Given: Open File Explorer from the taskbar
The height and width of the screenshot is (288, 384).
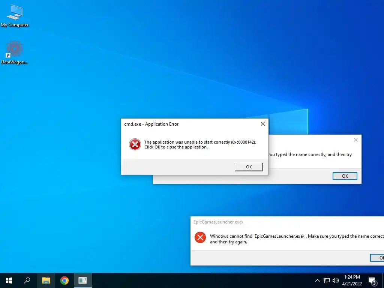Looking at the screenshot, I should tap(46, 280).
